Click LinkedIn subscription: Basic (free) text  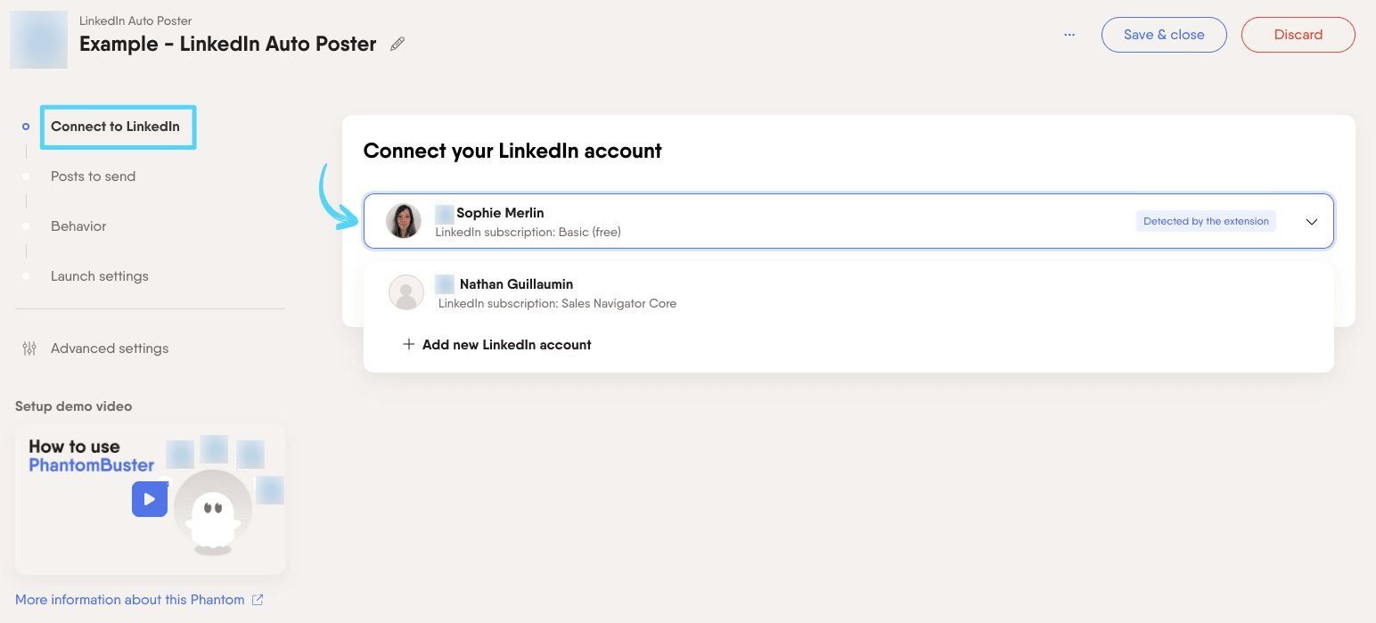528,233
